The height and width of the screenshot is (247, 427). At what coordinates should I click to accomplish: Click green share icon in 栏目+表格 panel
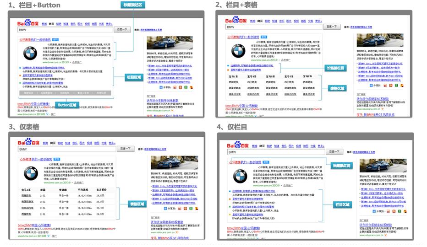click(396, 86)
